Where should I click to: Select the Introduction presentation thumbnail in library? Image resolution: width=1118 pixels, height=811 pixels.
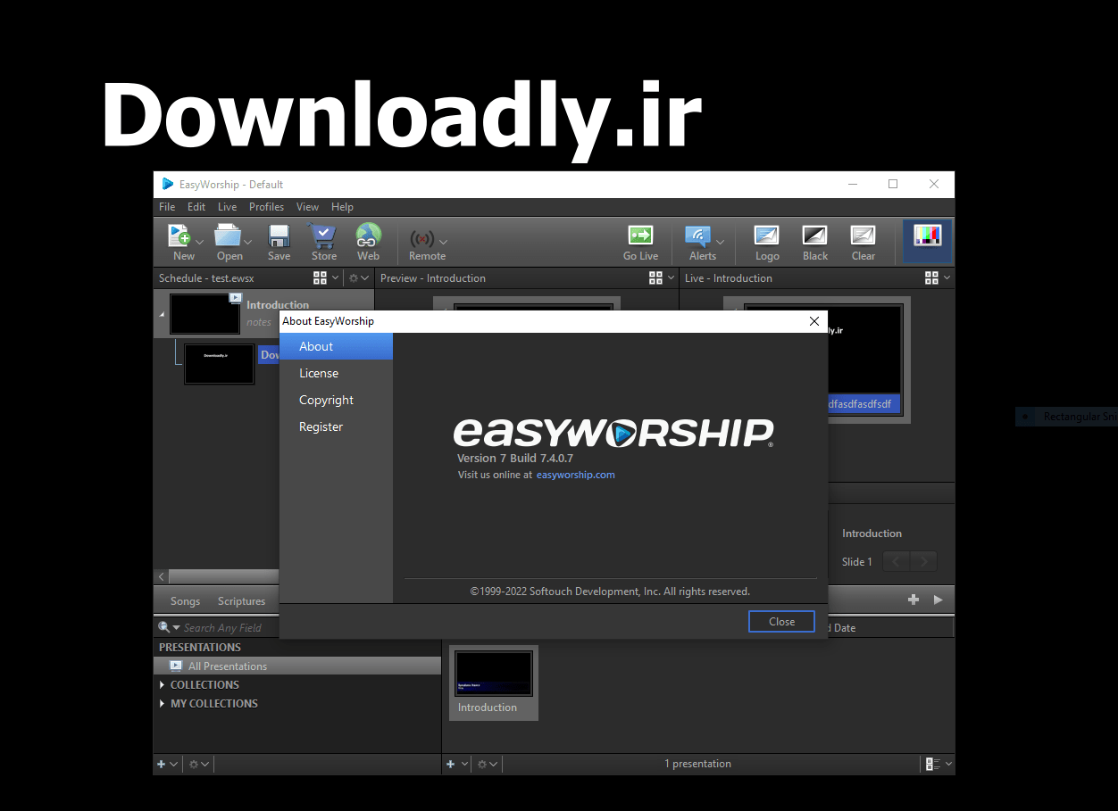tap(494, 683)
